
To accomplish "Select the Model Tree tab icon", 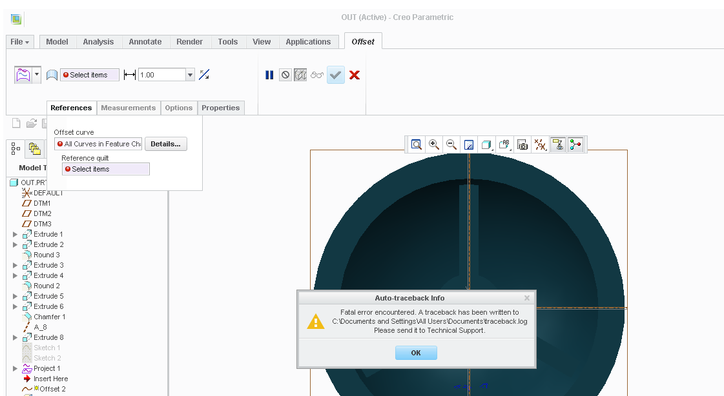I will [16, 148].
